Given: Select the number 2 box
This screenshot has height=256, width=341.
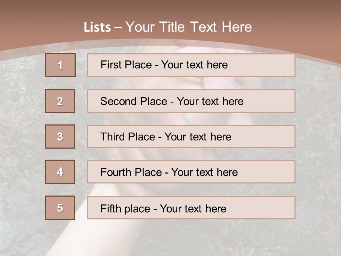Looking at the screenshot, I should point(60,101).
